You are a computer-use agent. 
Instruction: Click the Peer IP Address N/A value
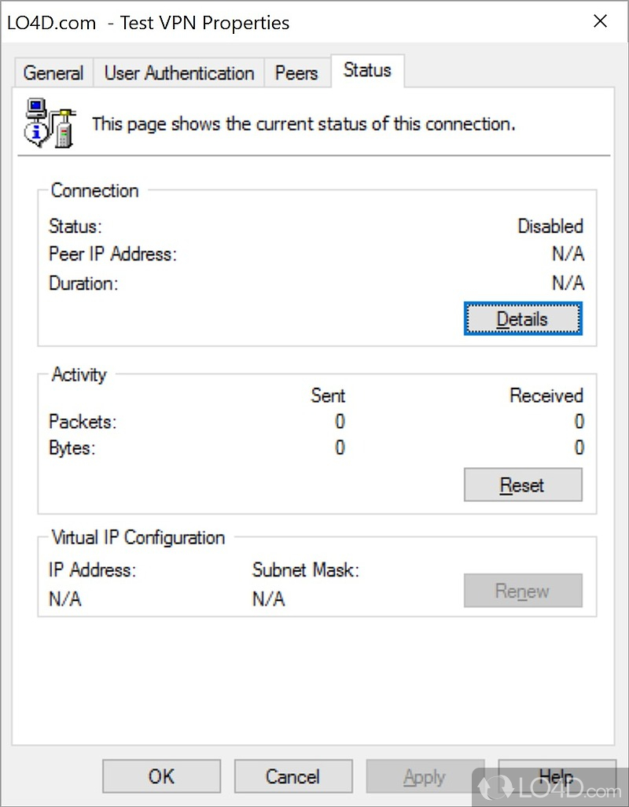[568, 255]
